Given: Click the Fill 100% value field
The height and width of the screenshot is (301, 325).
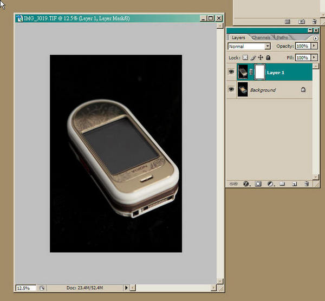Looking at the screenshot, I should tap(303, 57).
